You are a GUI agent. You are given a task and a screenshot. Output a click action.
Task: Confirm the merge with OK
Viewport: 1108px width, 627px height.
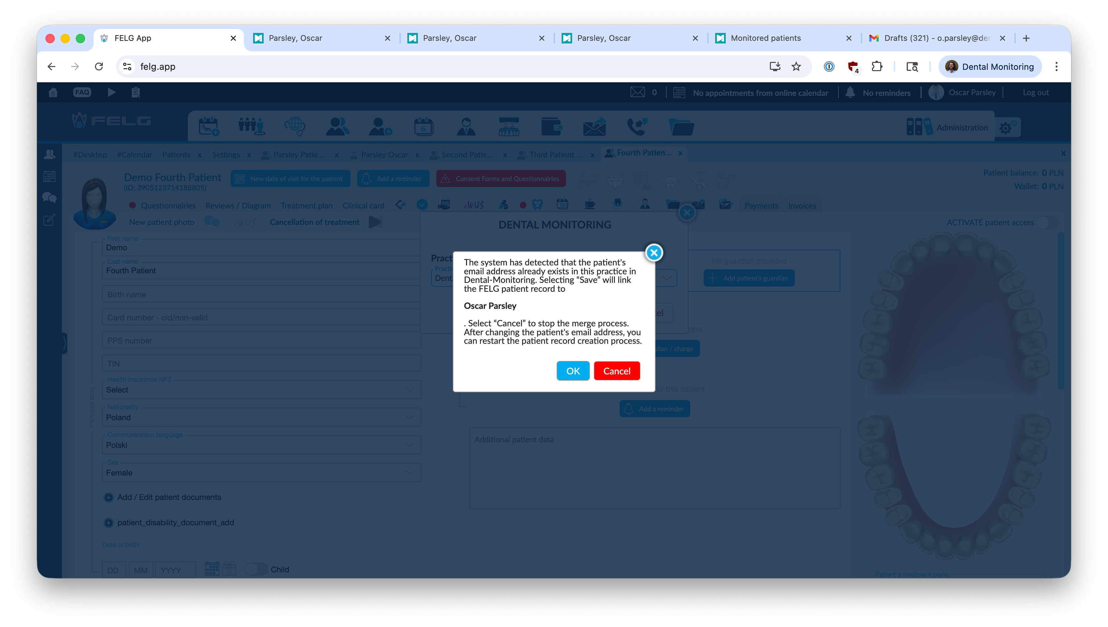573,371
